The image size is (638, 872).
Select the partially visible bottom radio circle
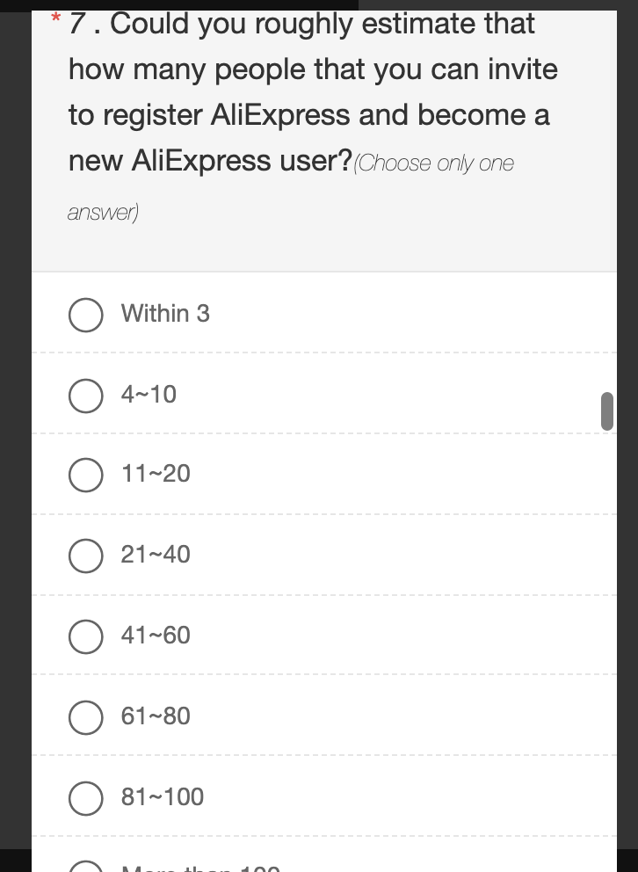coord(85,867)
